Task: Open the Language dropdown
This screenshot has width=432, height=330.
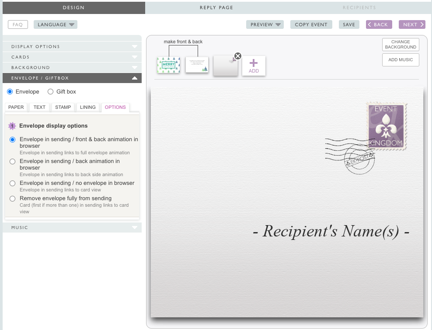Action: [x=55, y=24]
